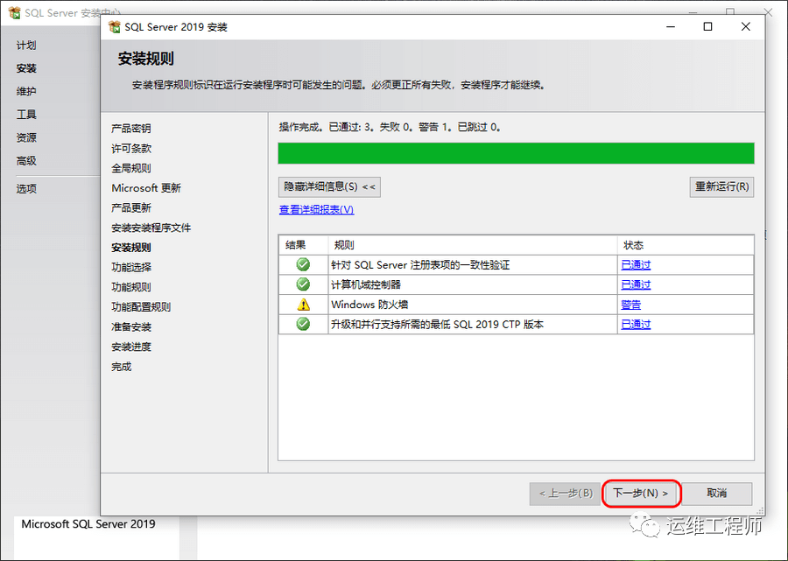Click 下一步(N) to continue
This screenshot has width=788, height=561.
641,494
